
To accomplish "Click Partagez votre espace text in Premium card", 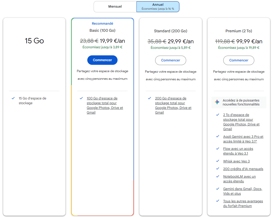I will [x=239, y=75].
